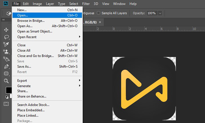Expand the Open Recent submenu

(47, 37)
